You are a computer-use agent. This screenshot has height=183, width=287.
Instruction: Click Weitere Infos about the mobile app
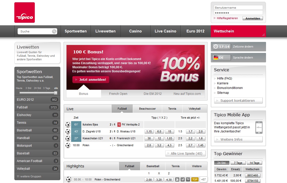pos(238,139)
